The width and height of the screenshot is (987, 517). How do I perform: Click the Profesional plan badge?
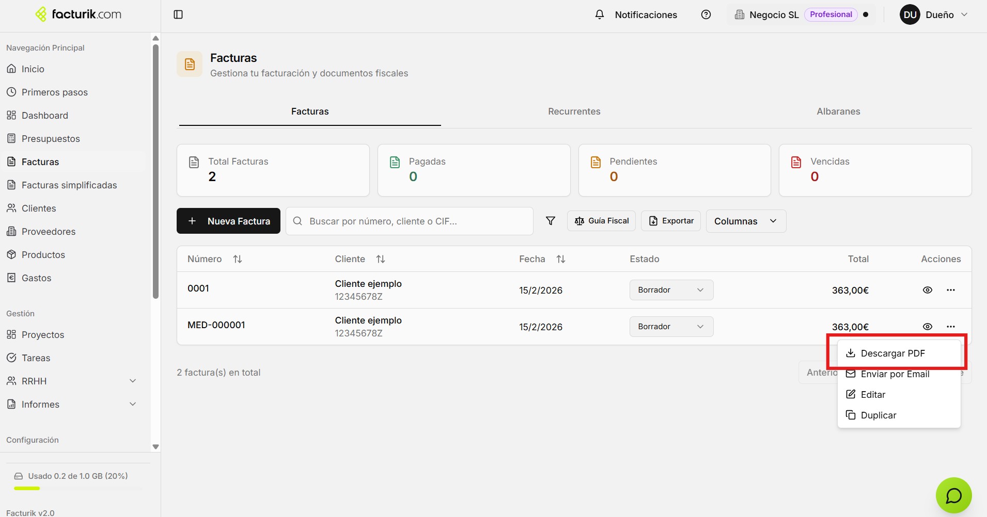[x=831, y=14]
